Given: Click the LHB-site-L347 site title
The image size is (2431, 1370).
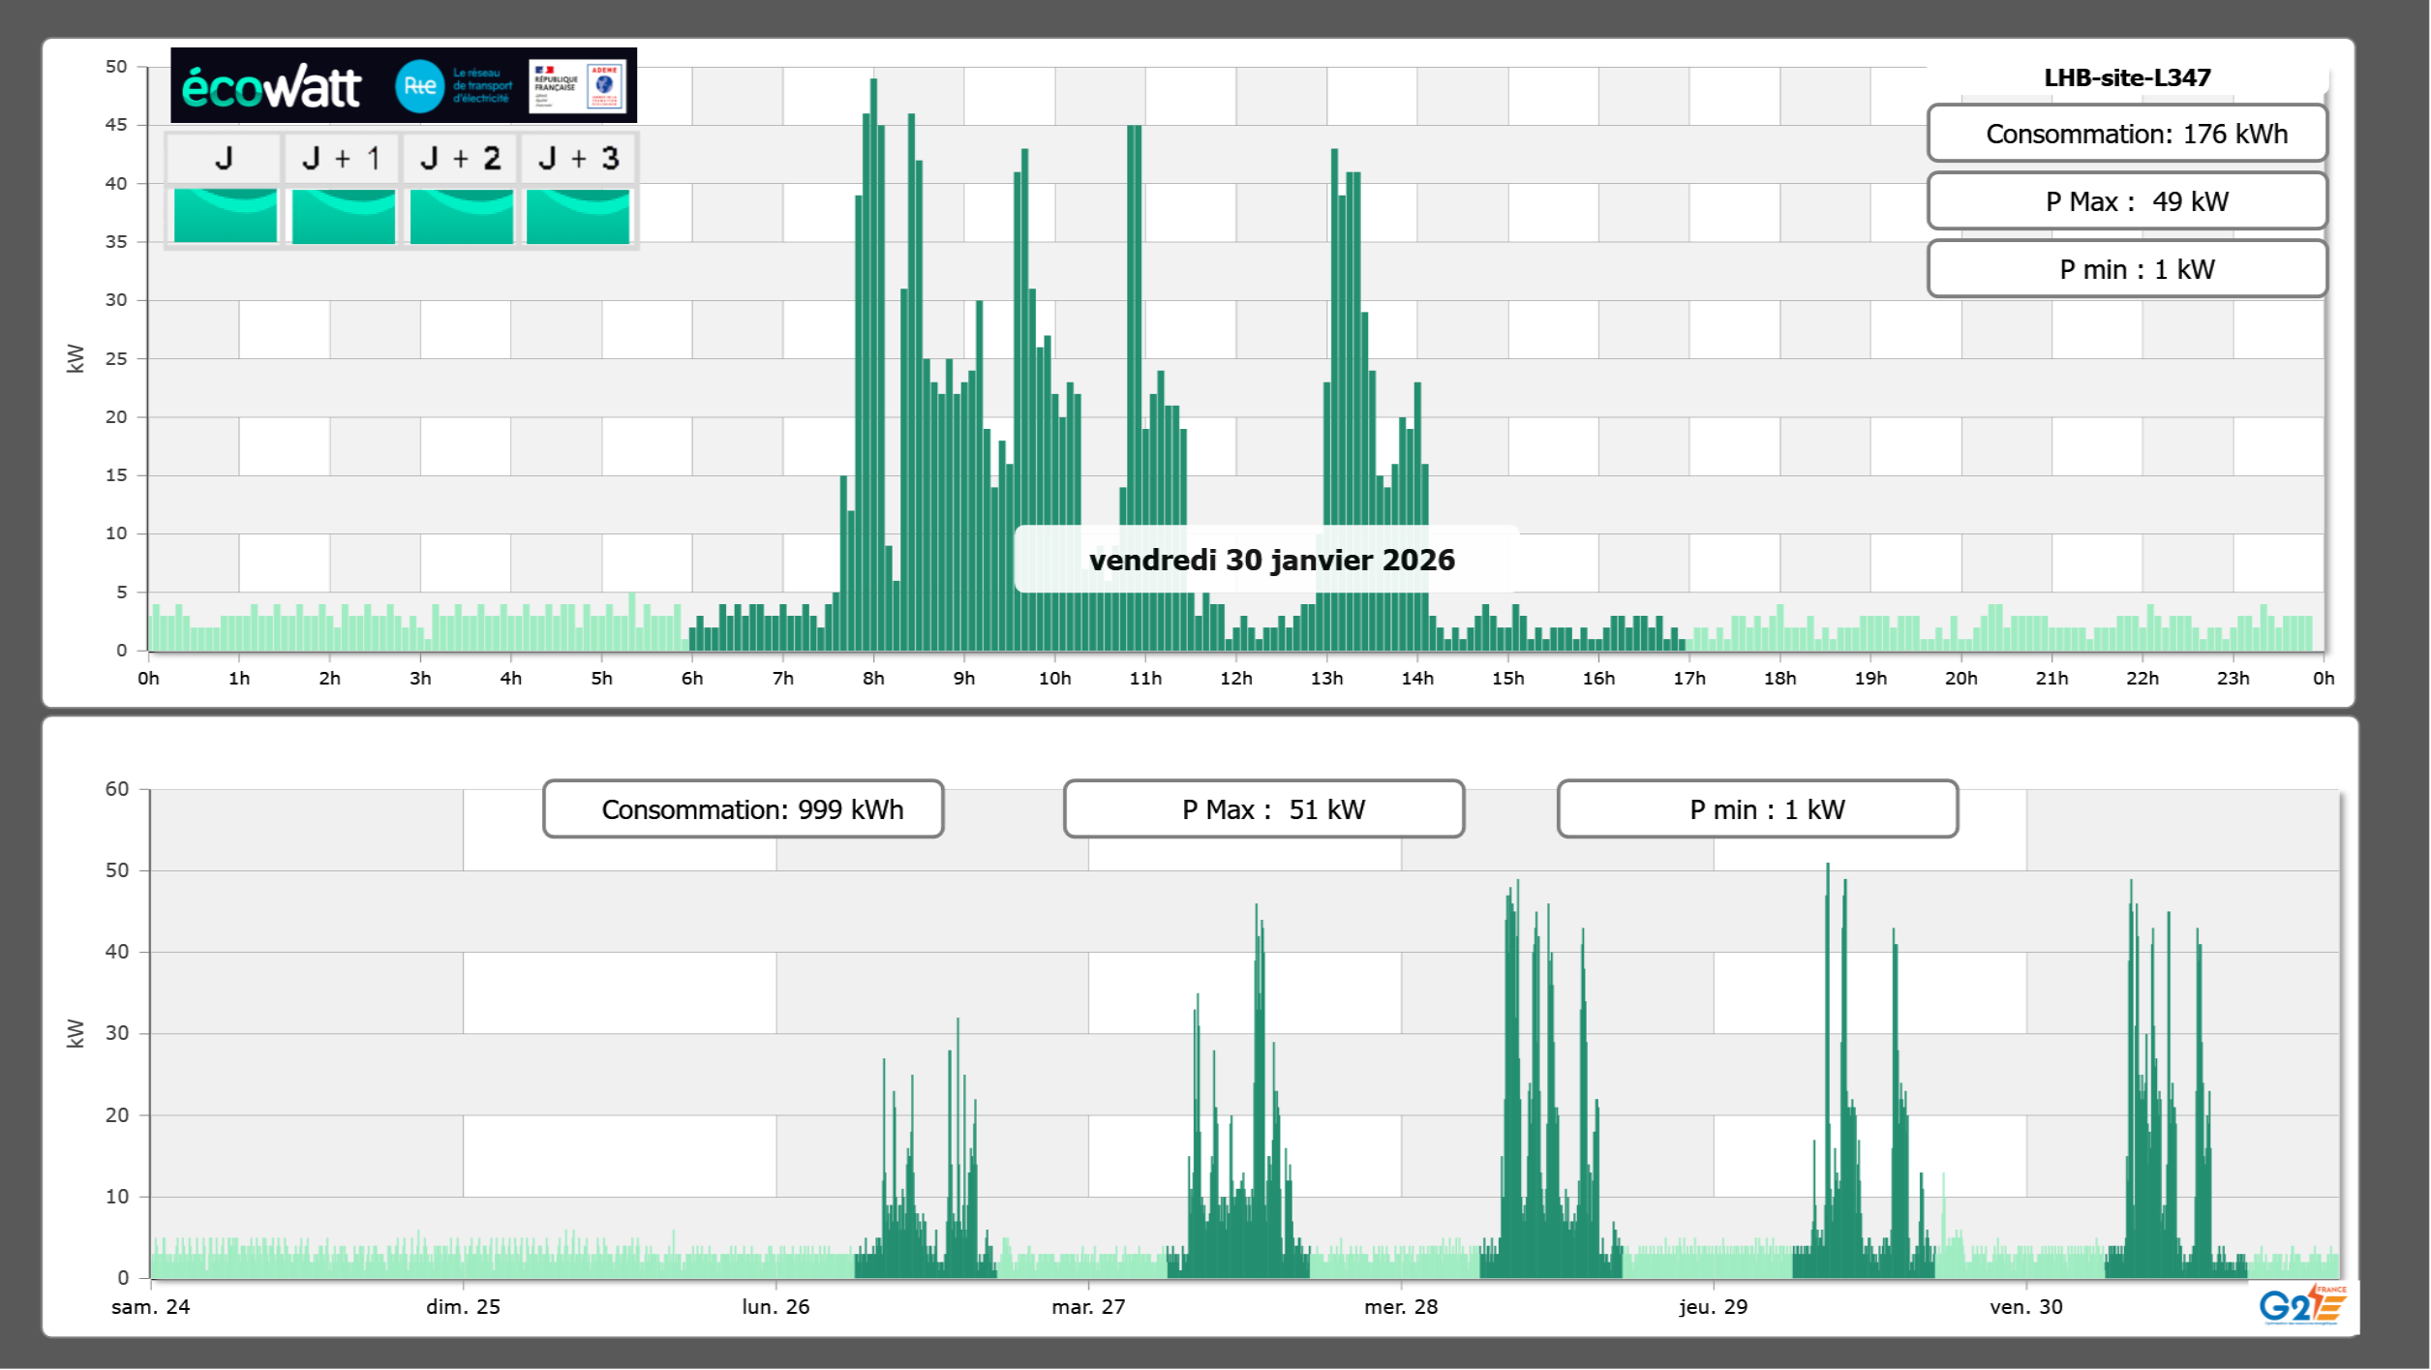Looking at the screenshot, I should coord(2126,77).
